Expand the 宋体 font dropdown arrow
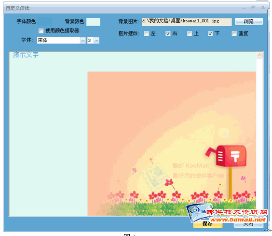The width and height of the screenshot is (272, 236). coord(83,40)
